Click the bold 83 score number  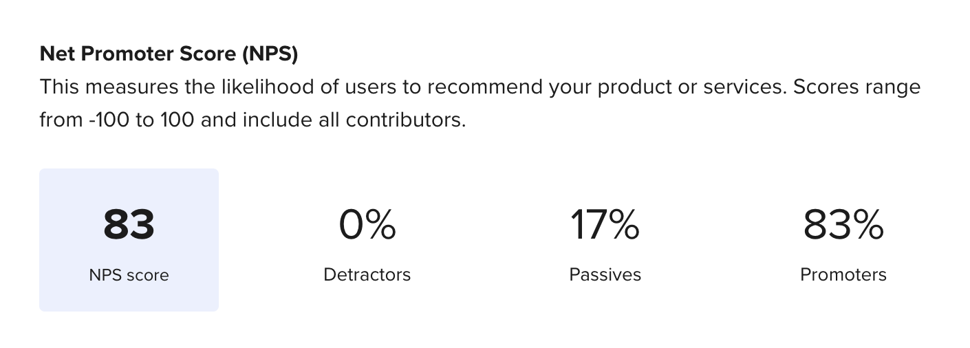129,226
